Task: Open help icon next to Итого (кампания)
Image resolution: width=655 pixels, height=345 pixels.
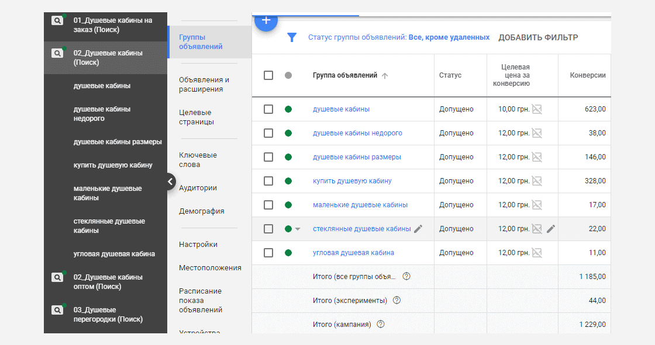Action: [381, 324]
